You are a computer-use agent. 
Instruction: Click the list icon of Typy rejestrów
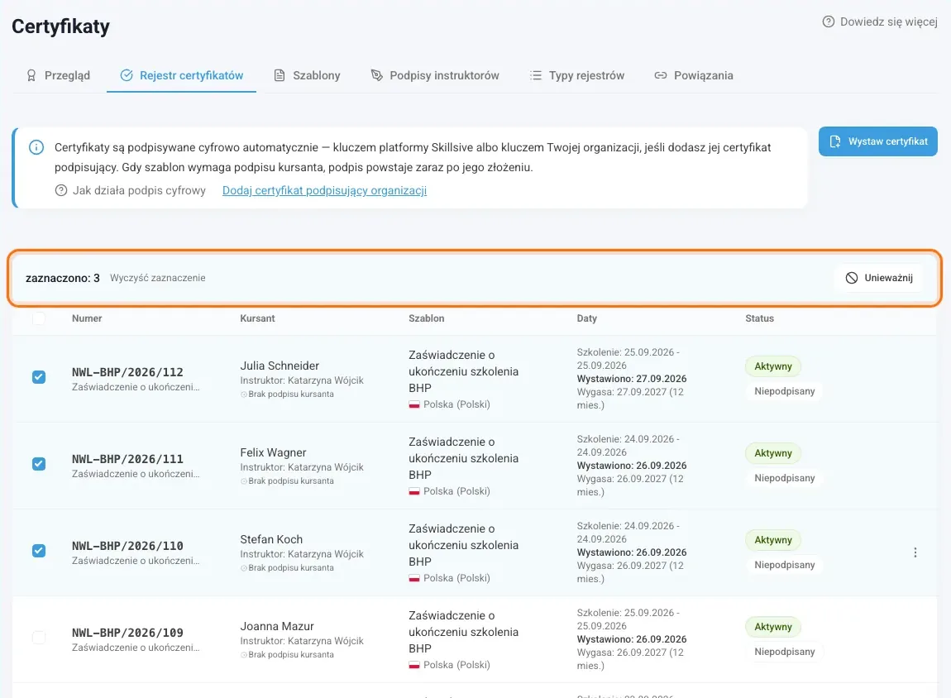536,75
